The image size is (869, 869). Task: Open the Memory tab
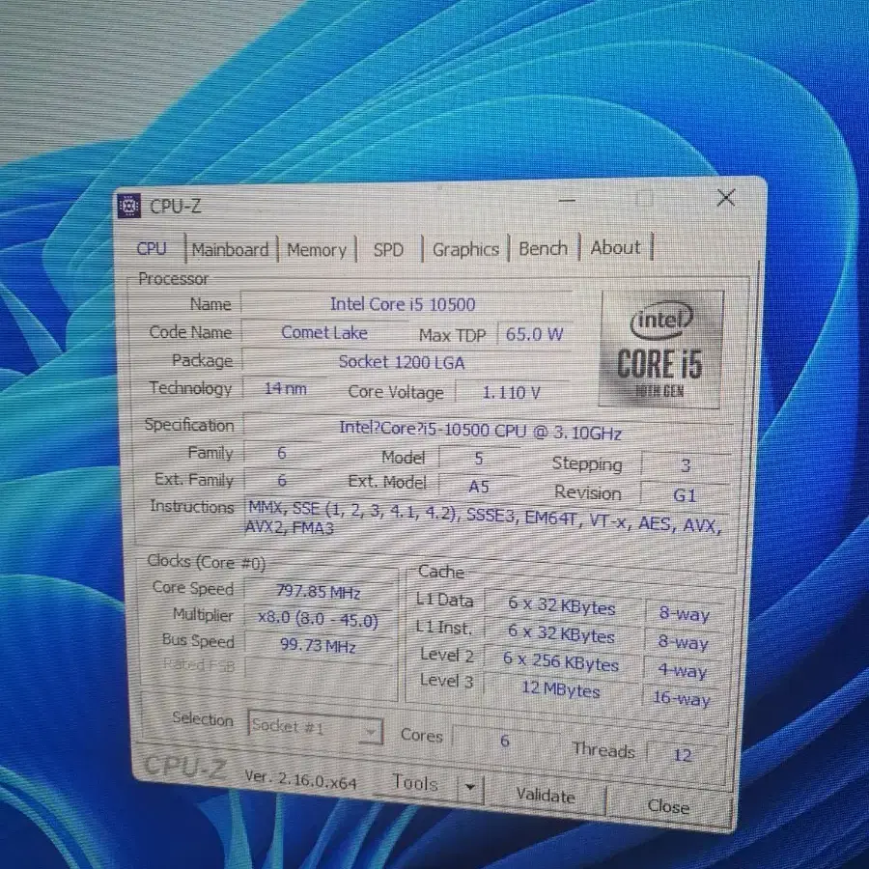coord(317,249)
